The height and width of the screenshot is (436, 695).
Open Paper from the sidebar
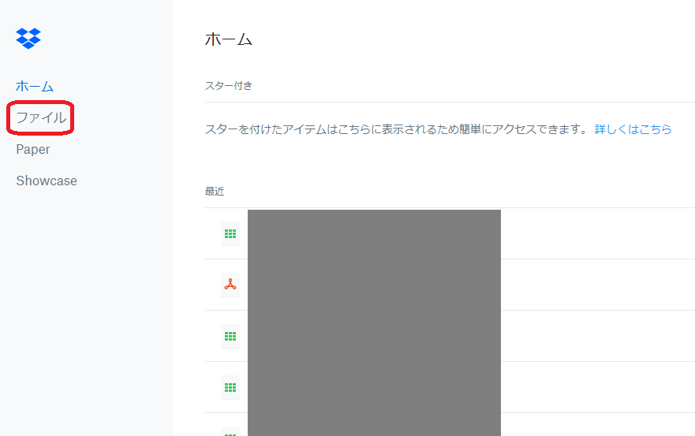click(x=33, y=149)
